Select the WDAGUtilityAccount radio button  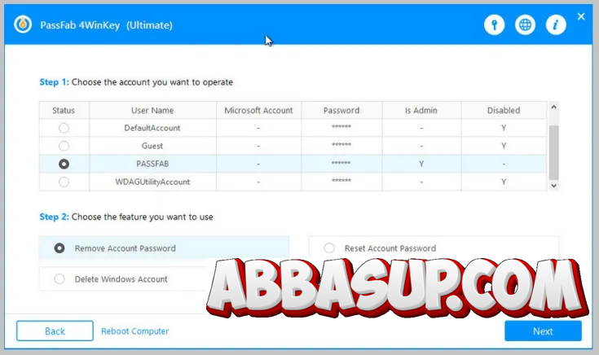point(64,182)
